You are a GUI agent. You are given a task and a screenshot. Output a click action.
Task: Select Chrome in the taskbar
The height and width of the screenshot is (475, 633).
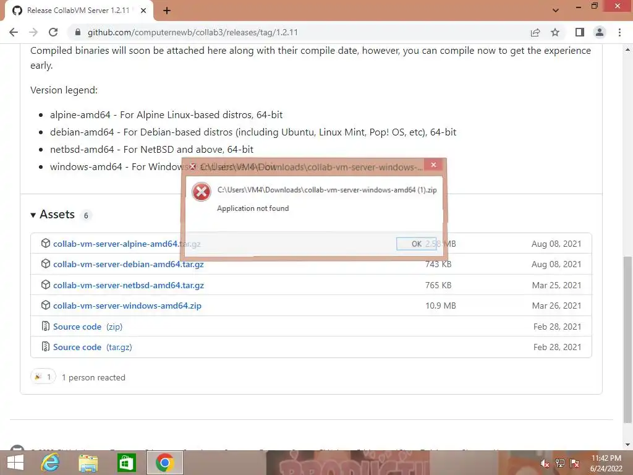(x=164, y=463)
